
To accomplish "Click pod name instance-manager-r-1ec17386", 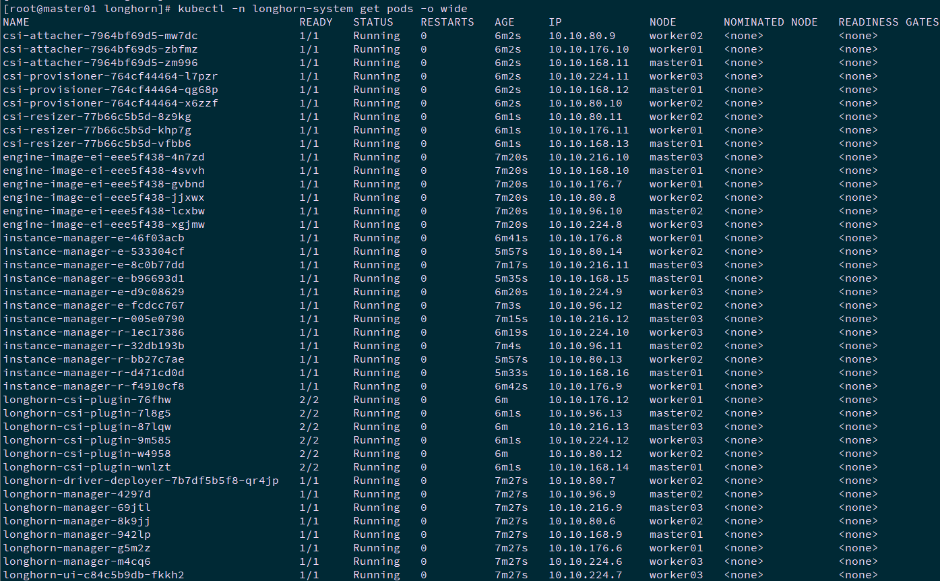I will pyautogui.click(x=94, y=332).
